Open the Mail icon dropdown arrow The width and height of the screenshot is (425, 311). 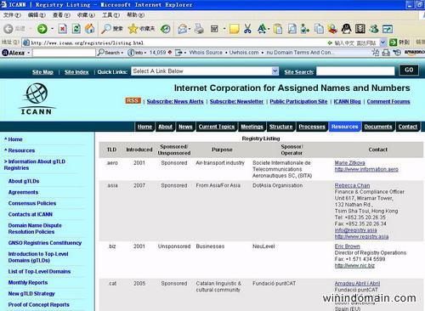[x=190, y=29]
